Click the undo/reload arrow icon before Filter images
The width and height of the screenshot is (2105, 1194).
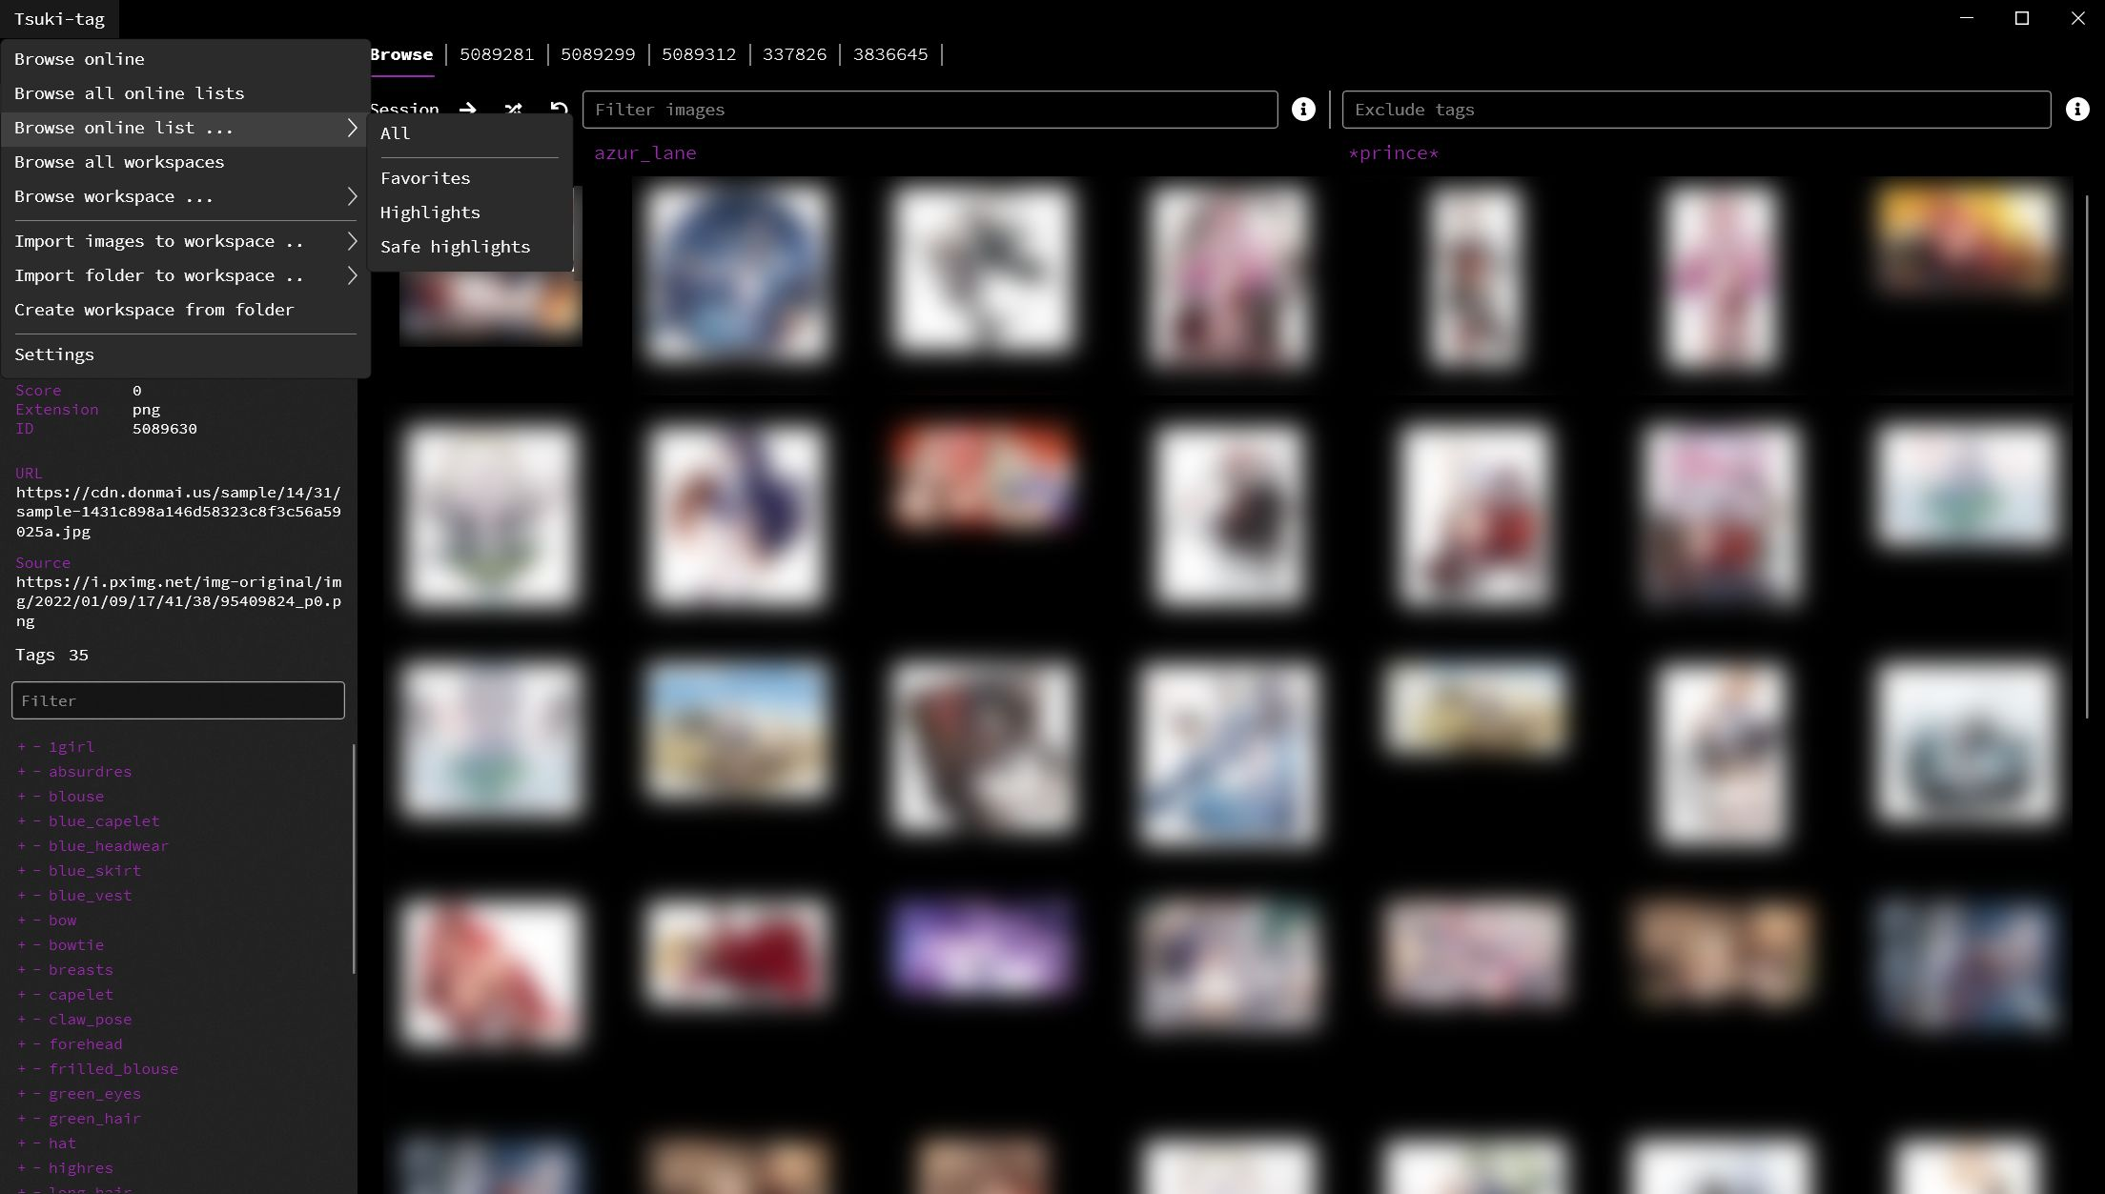pos(559,110)
